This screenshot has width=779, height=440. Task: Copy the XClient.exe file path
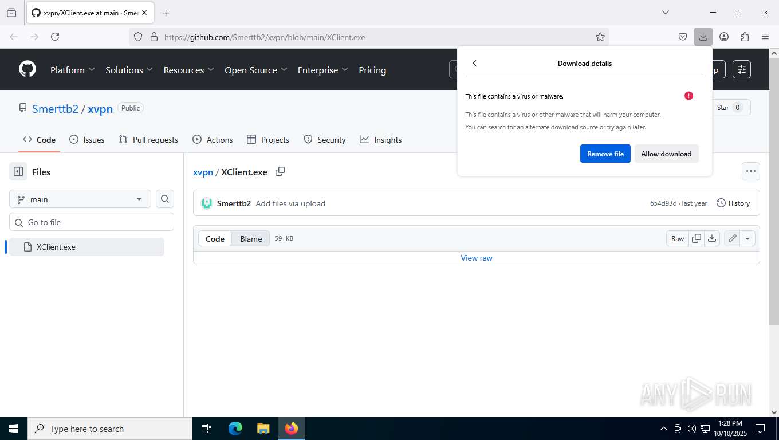click(280, 171)
